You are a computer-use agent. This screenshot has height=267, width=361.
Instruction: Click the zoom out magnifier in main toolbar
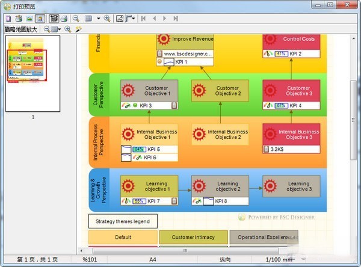[76, 18]
